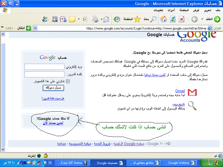Image resolution: width=223 pixels, height=167 pixels.
Task: Open the تحرير (Edit) menu
Action: click(208, 10)
